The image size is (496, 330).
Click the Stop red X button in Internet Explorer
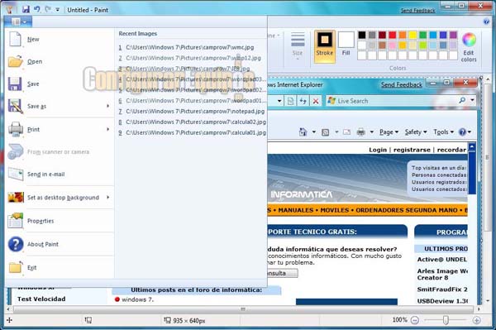pos(316,101)
